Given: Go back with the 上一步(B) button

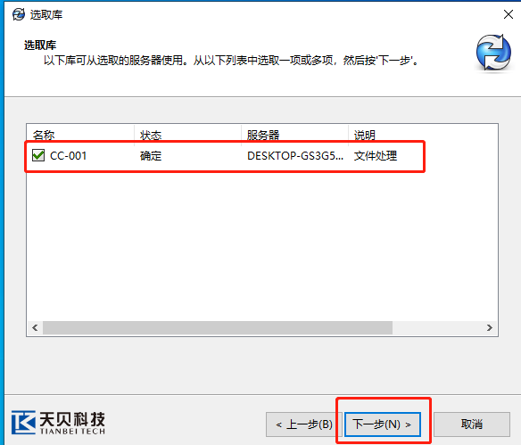Looking at the screenshot, I should pyautogui.click(x=303, y=424).
